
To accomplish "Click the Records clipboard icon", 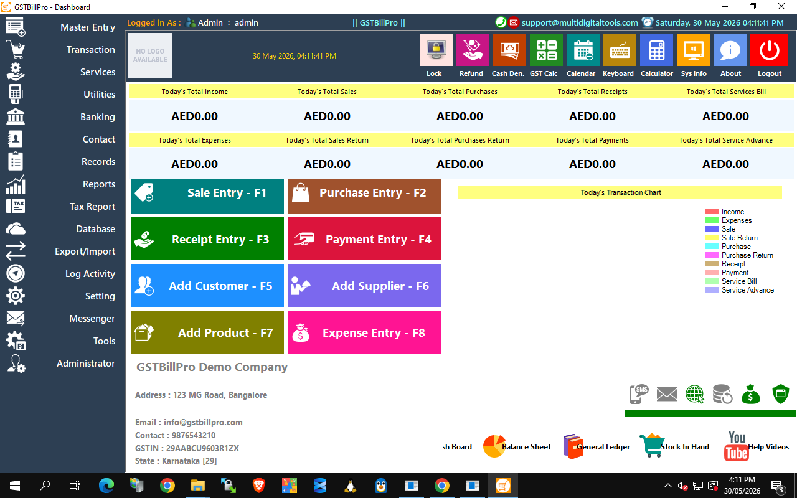I will [x=15, y=161].
